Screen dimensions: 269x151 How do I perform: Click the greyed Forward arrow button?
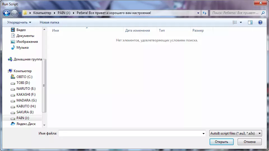pyautogui.click(x=14, y=13)
